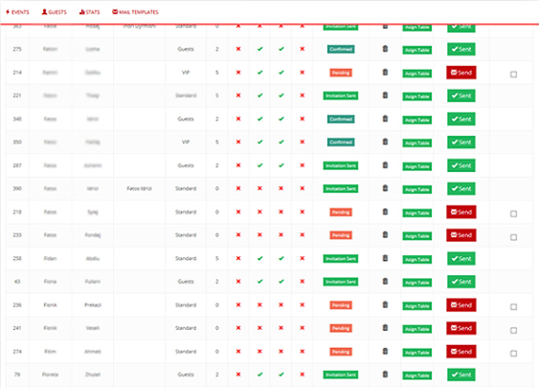
Task: Assign Table for guest 258
Action: (x=417, y=259)
